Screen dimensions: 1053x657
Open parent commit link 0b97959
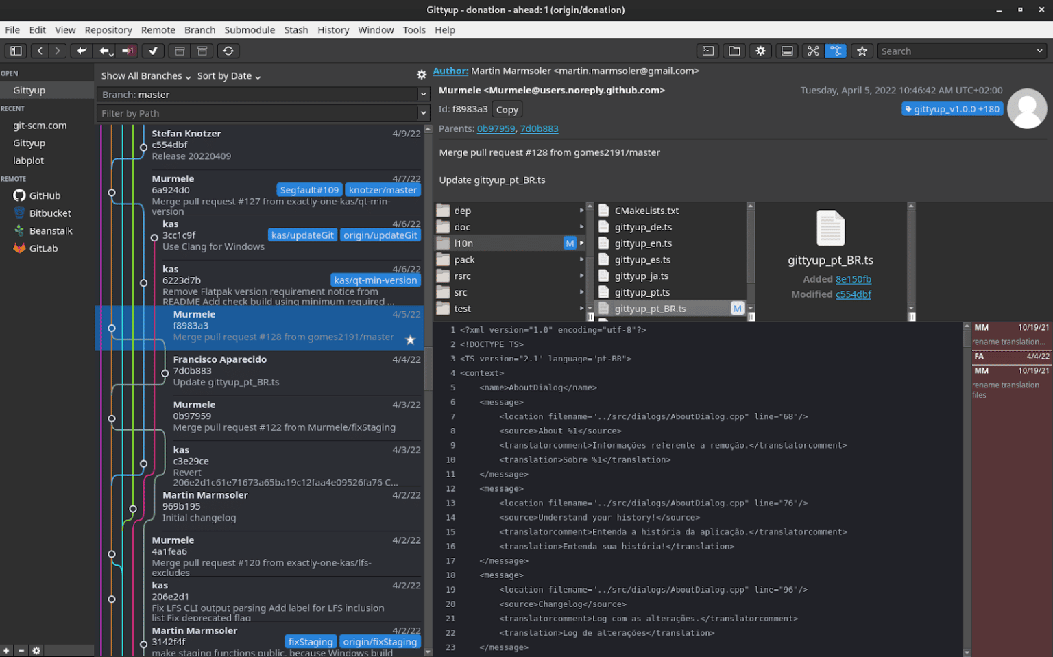(496, 128)
